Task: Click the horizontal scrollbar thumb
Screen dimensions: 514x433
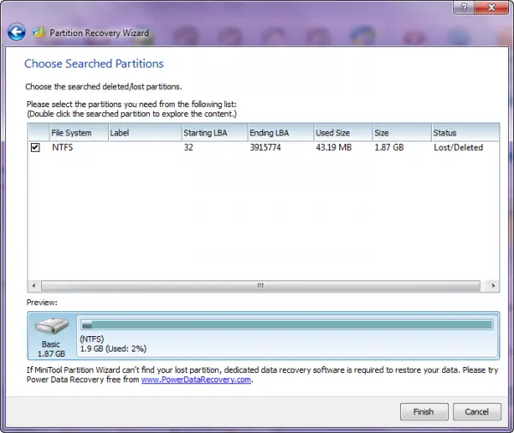Action: pyautogui.click(x=261, y=286)
